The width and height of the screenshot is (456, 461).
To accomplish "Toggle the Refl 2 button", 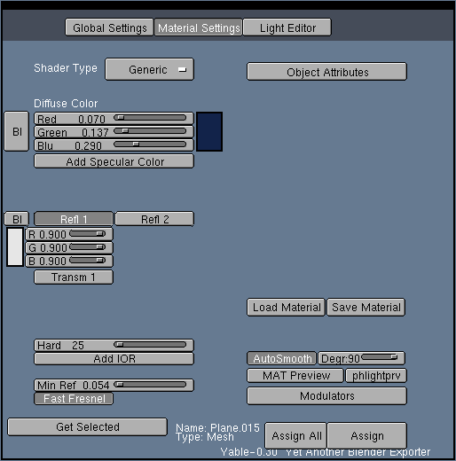I will (x=154, y=219).
